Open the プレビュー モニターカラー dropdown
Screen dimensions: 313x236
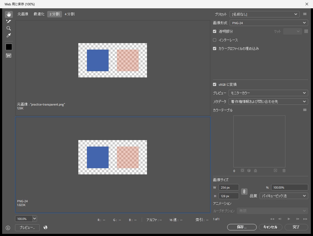click(268, 93)
